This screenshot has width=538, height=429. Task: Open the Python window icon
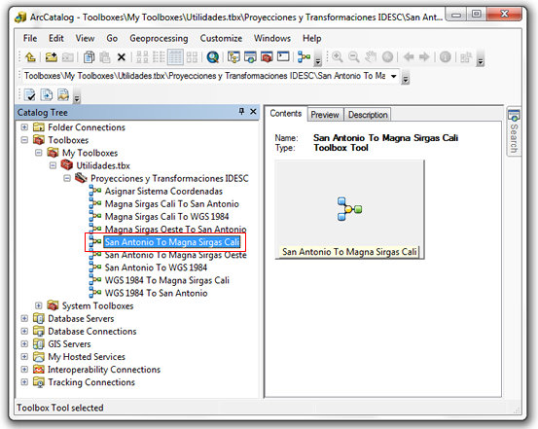(x=283, y=56)
